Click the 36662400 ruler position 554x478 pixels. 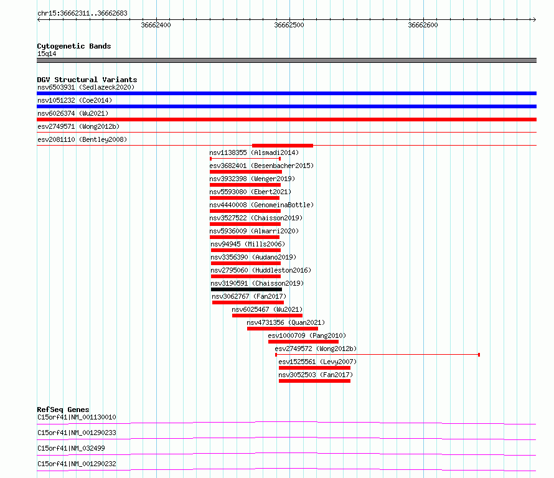tap(156, 25)
